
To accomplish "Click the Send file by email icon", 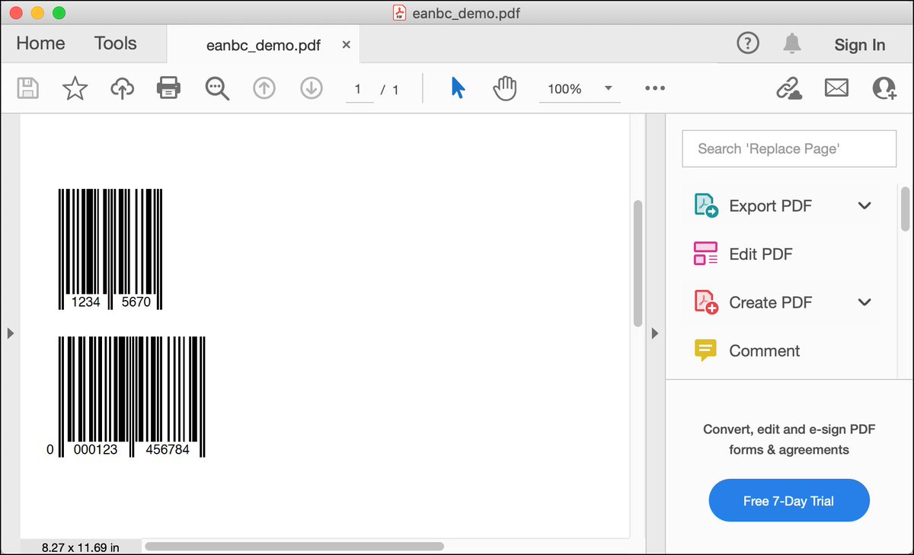I will pyautogui.click(x=836, y=88).
